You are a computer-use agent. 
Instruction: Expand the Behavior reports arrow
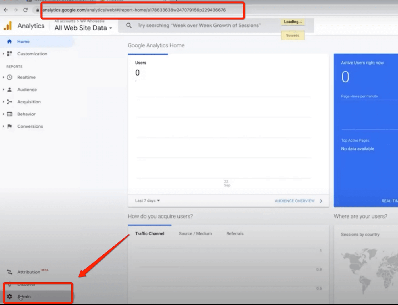(x=3, y=114)
